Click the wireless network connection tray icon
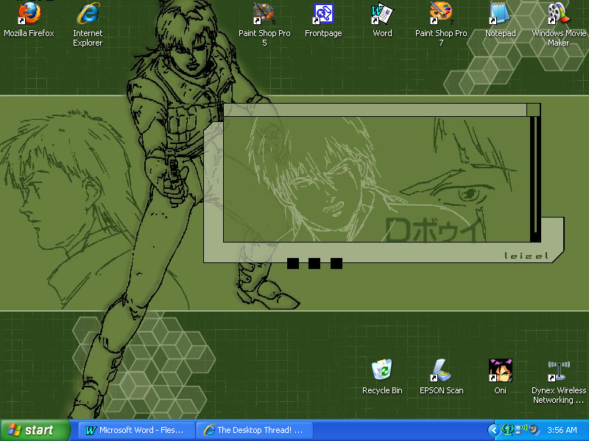Viewport: 589px width, 441px height. [x=521, y=430]
